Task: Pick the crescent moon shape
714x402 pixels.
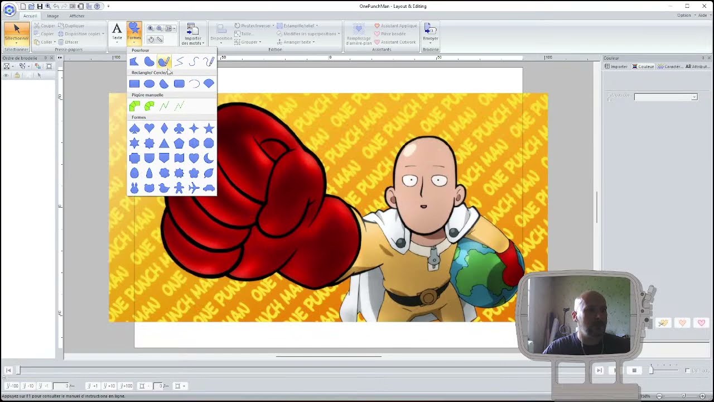Action: pyautogui.click(x=209, y=159)
